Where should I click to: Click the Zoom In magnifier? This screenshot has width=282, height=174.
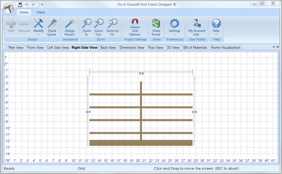click(x=86, y=27)
